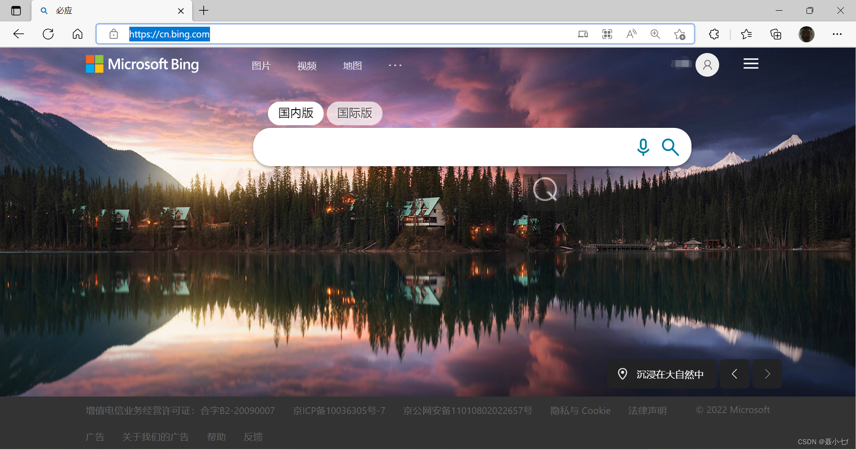
Task: Close the 必应 tab
Action: point(181,11)
